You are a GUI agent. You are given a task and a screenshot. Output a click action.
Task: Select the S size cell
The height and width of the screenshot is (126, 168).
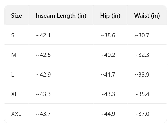(x=13, y=35)
